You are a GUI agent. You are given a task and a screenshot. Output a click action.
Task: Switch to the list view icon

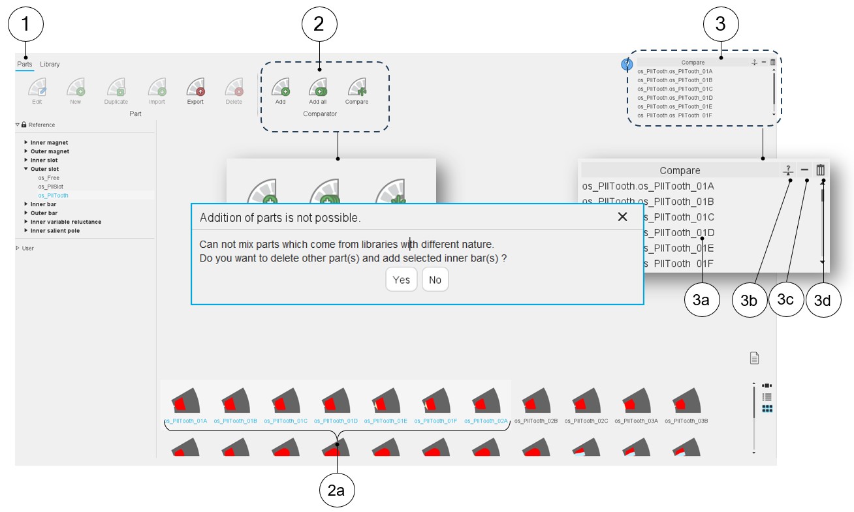click(767, 397)
